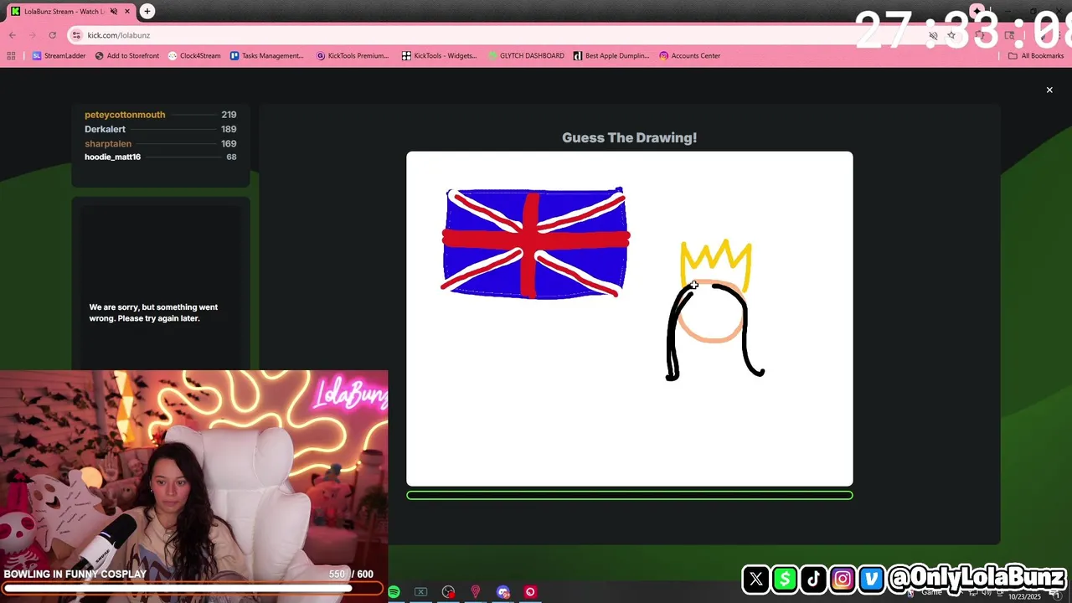
Task: Open the GLYTCH DASHBOARD bookmark
Action: point(526,56)
